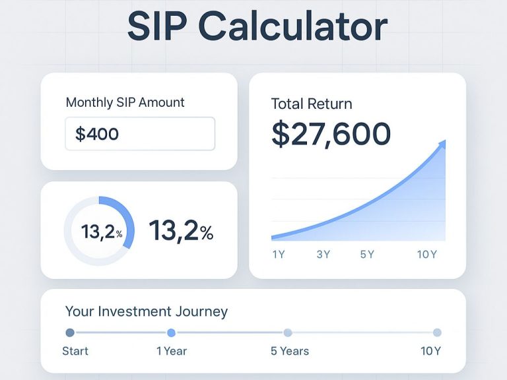507x380 pixels.
Task: Select the 5 Years timeline dot
Action: [287, 332]
